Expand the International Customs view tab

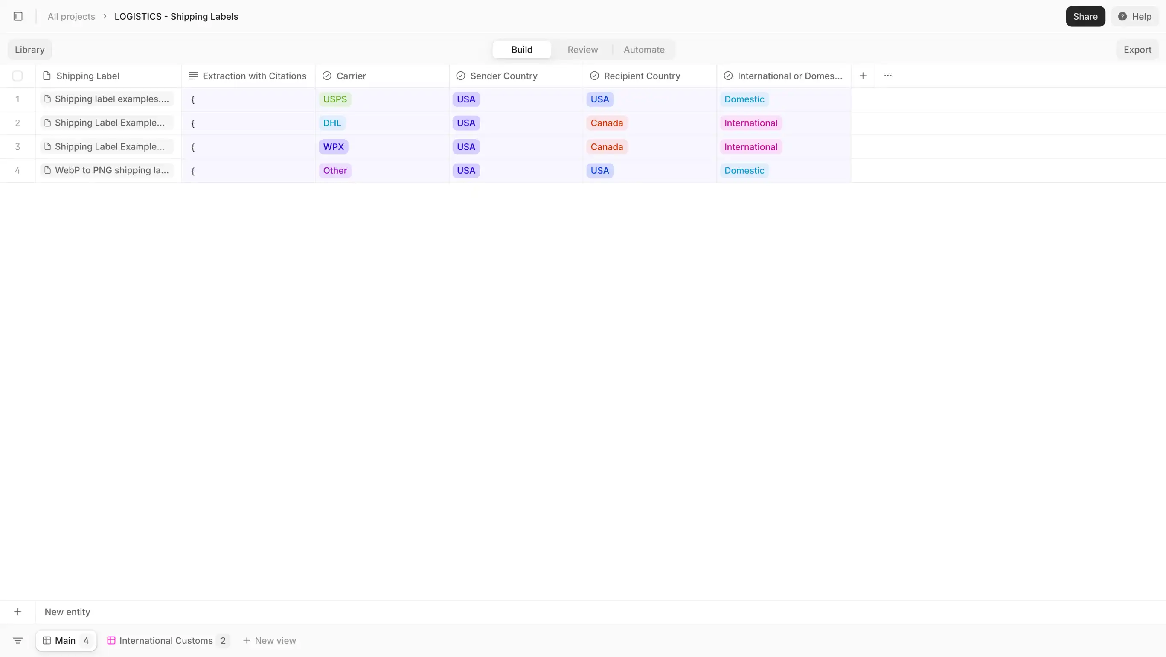166,640
